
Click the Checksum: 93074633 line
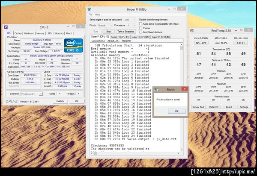[x=108, y=145]
